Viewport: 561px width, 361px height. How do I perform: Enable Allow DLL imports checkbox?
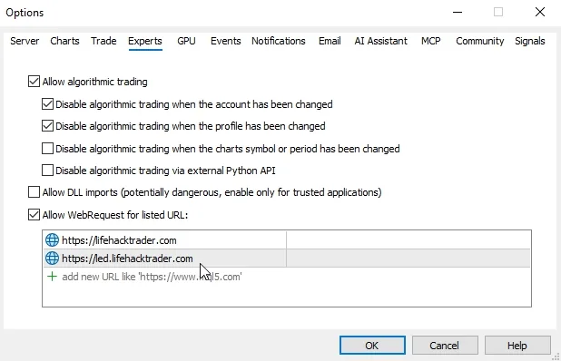click(x=34, y=192)
